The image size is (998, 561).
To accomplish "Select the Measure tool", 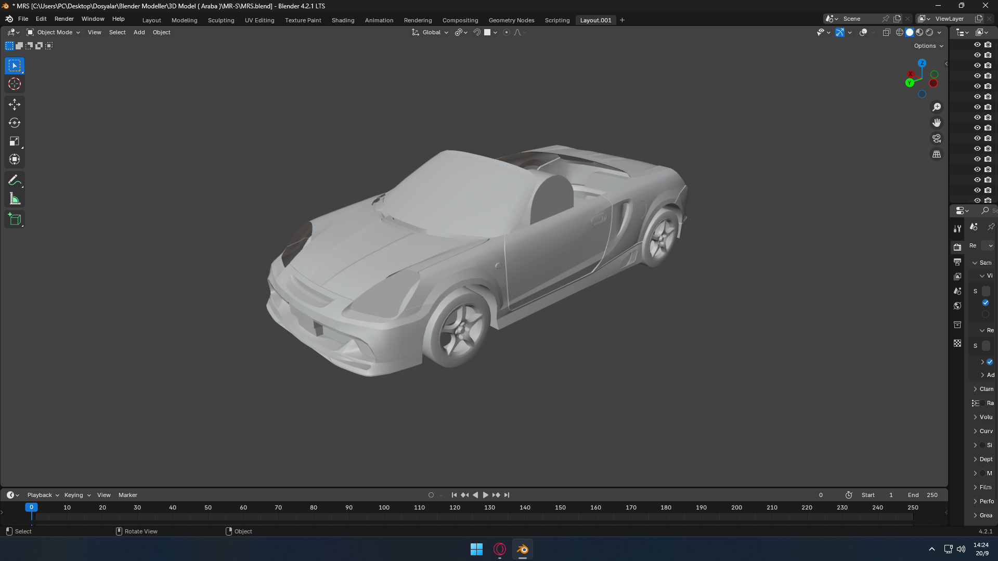I will pyautogui.click(x=15, y=199).
